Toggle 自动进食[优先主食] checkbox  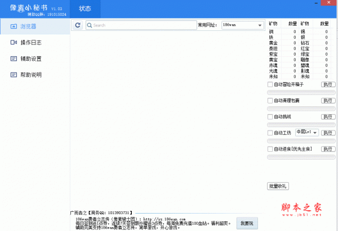(x=270, y=149)
